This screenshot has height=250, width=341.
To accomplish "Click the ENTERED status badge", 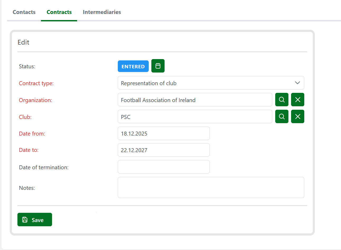I will 133,66.
